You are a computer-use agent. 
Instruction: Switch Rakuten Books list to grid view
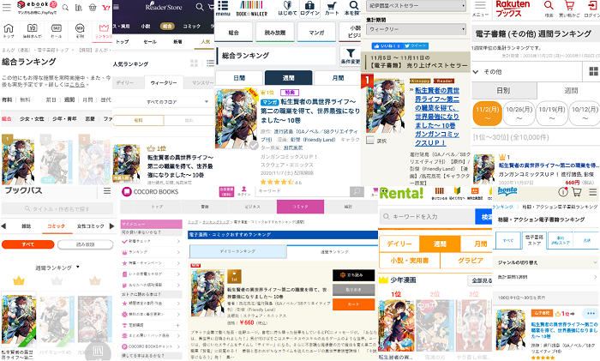click(x=593, y=71)
